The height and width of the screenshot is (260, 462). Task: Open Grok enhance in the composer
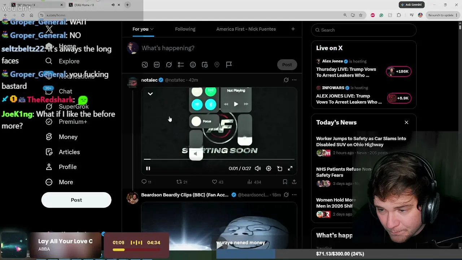pyautogui.click(x=169, y=65)
